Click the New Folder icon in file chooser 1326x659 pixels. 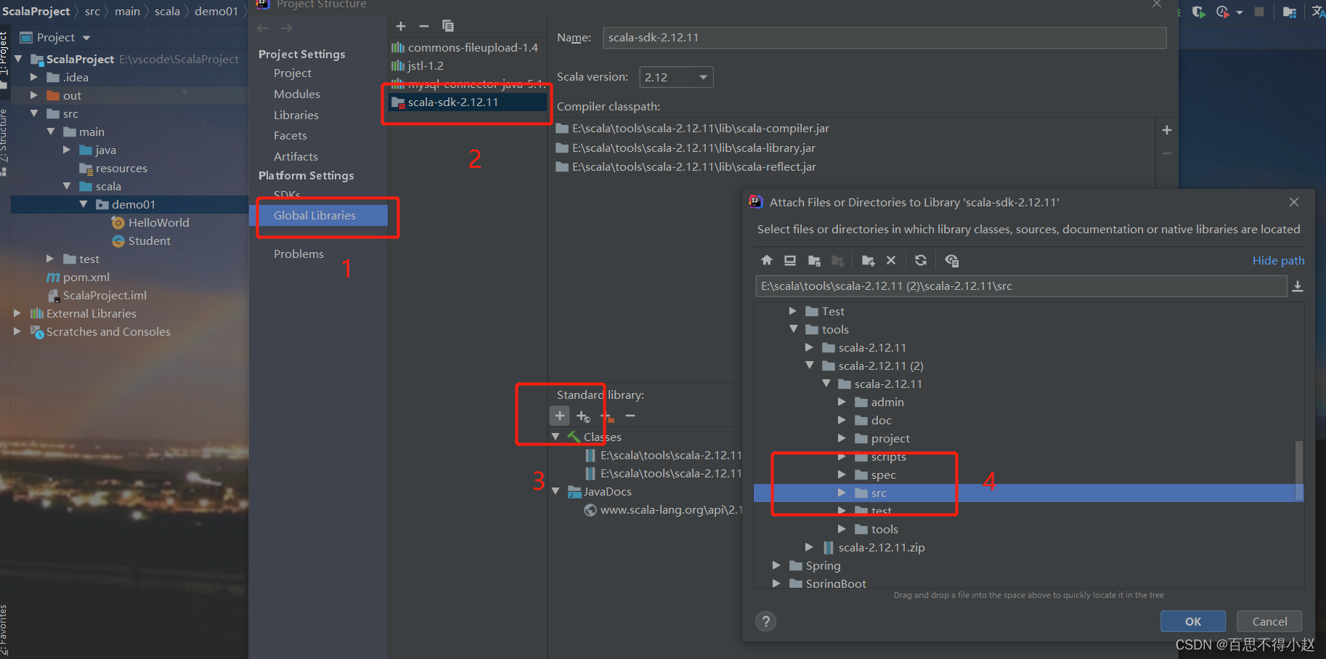pos(868,260)
